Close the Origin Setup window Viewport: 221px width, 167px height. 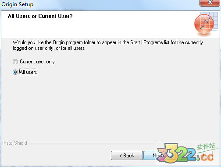coord(210,3)
